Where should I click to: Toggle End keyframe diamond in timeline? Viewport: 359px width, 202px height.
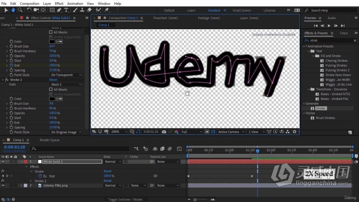7,176
